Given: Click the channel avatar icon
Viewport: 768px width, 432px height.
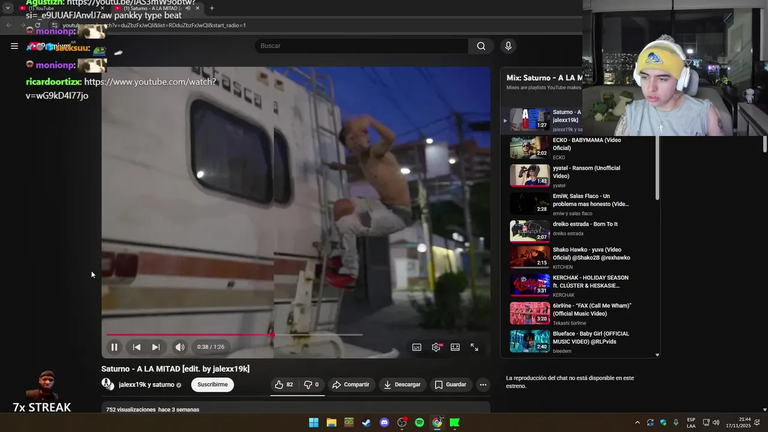Looking at the screenshot, I should [107, 384].
